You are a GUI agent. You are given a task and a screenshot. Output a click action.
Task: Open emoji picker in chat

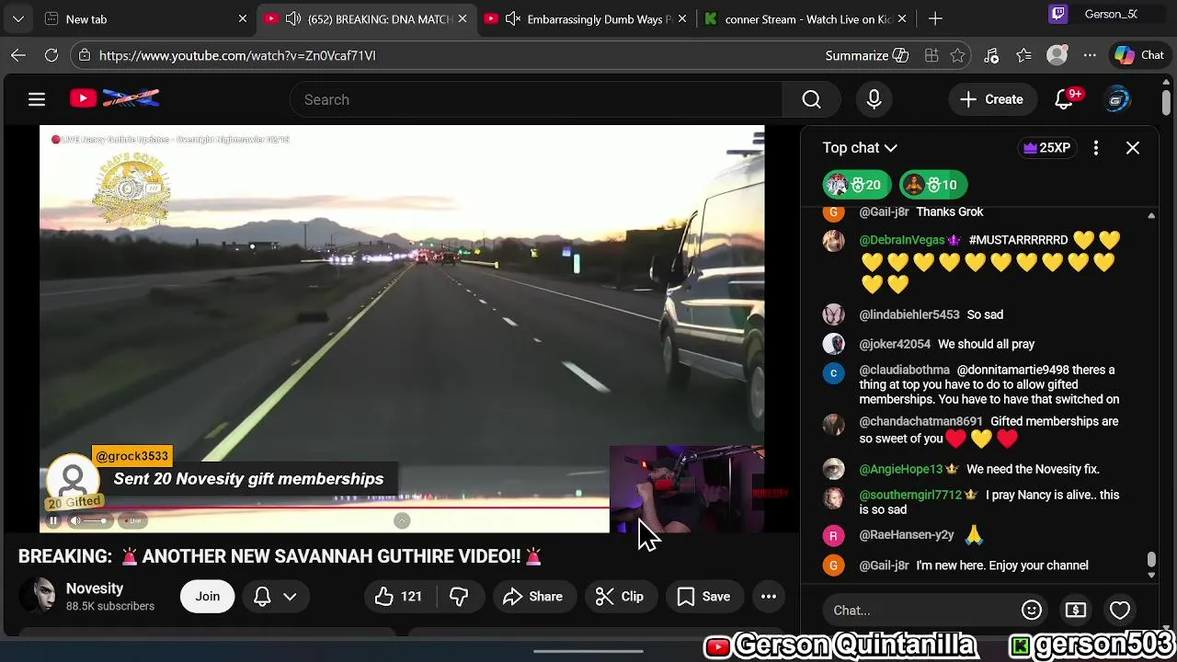tap(1032, 611)
